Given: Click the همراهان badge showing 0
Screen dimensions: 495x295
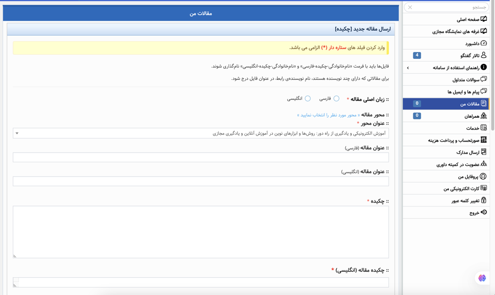Looking at the screenshot, I should coord(417,116).
